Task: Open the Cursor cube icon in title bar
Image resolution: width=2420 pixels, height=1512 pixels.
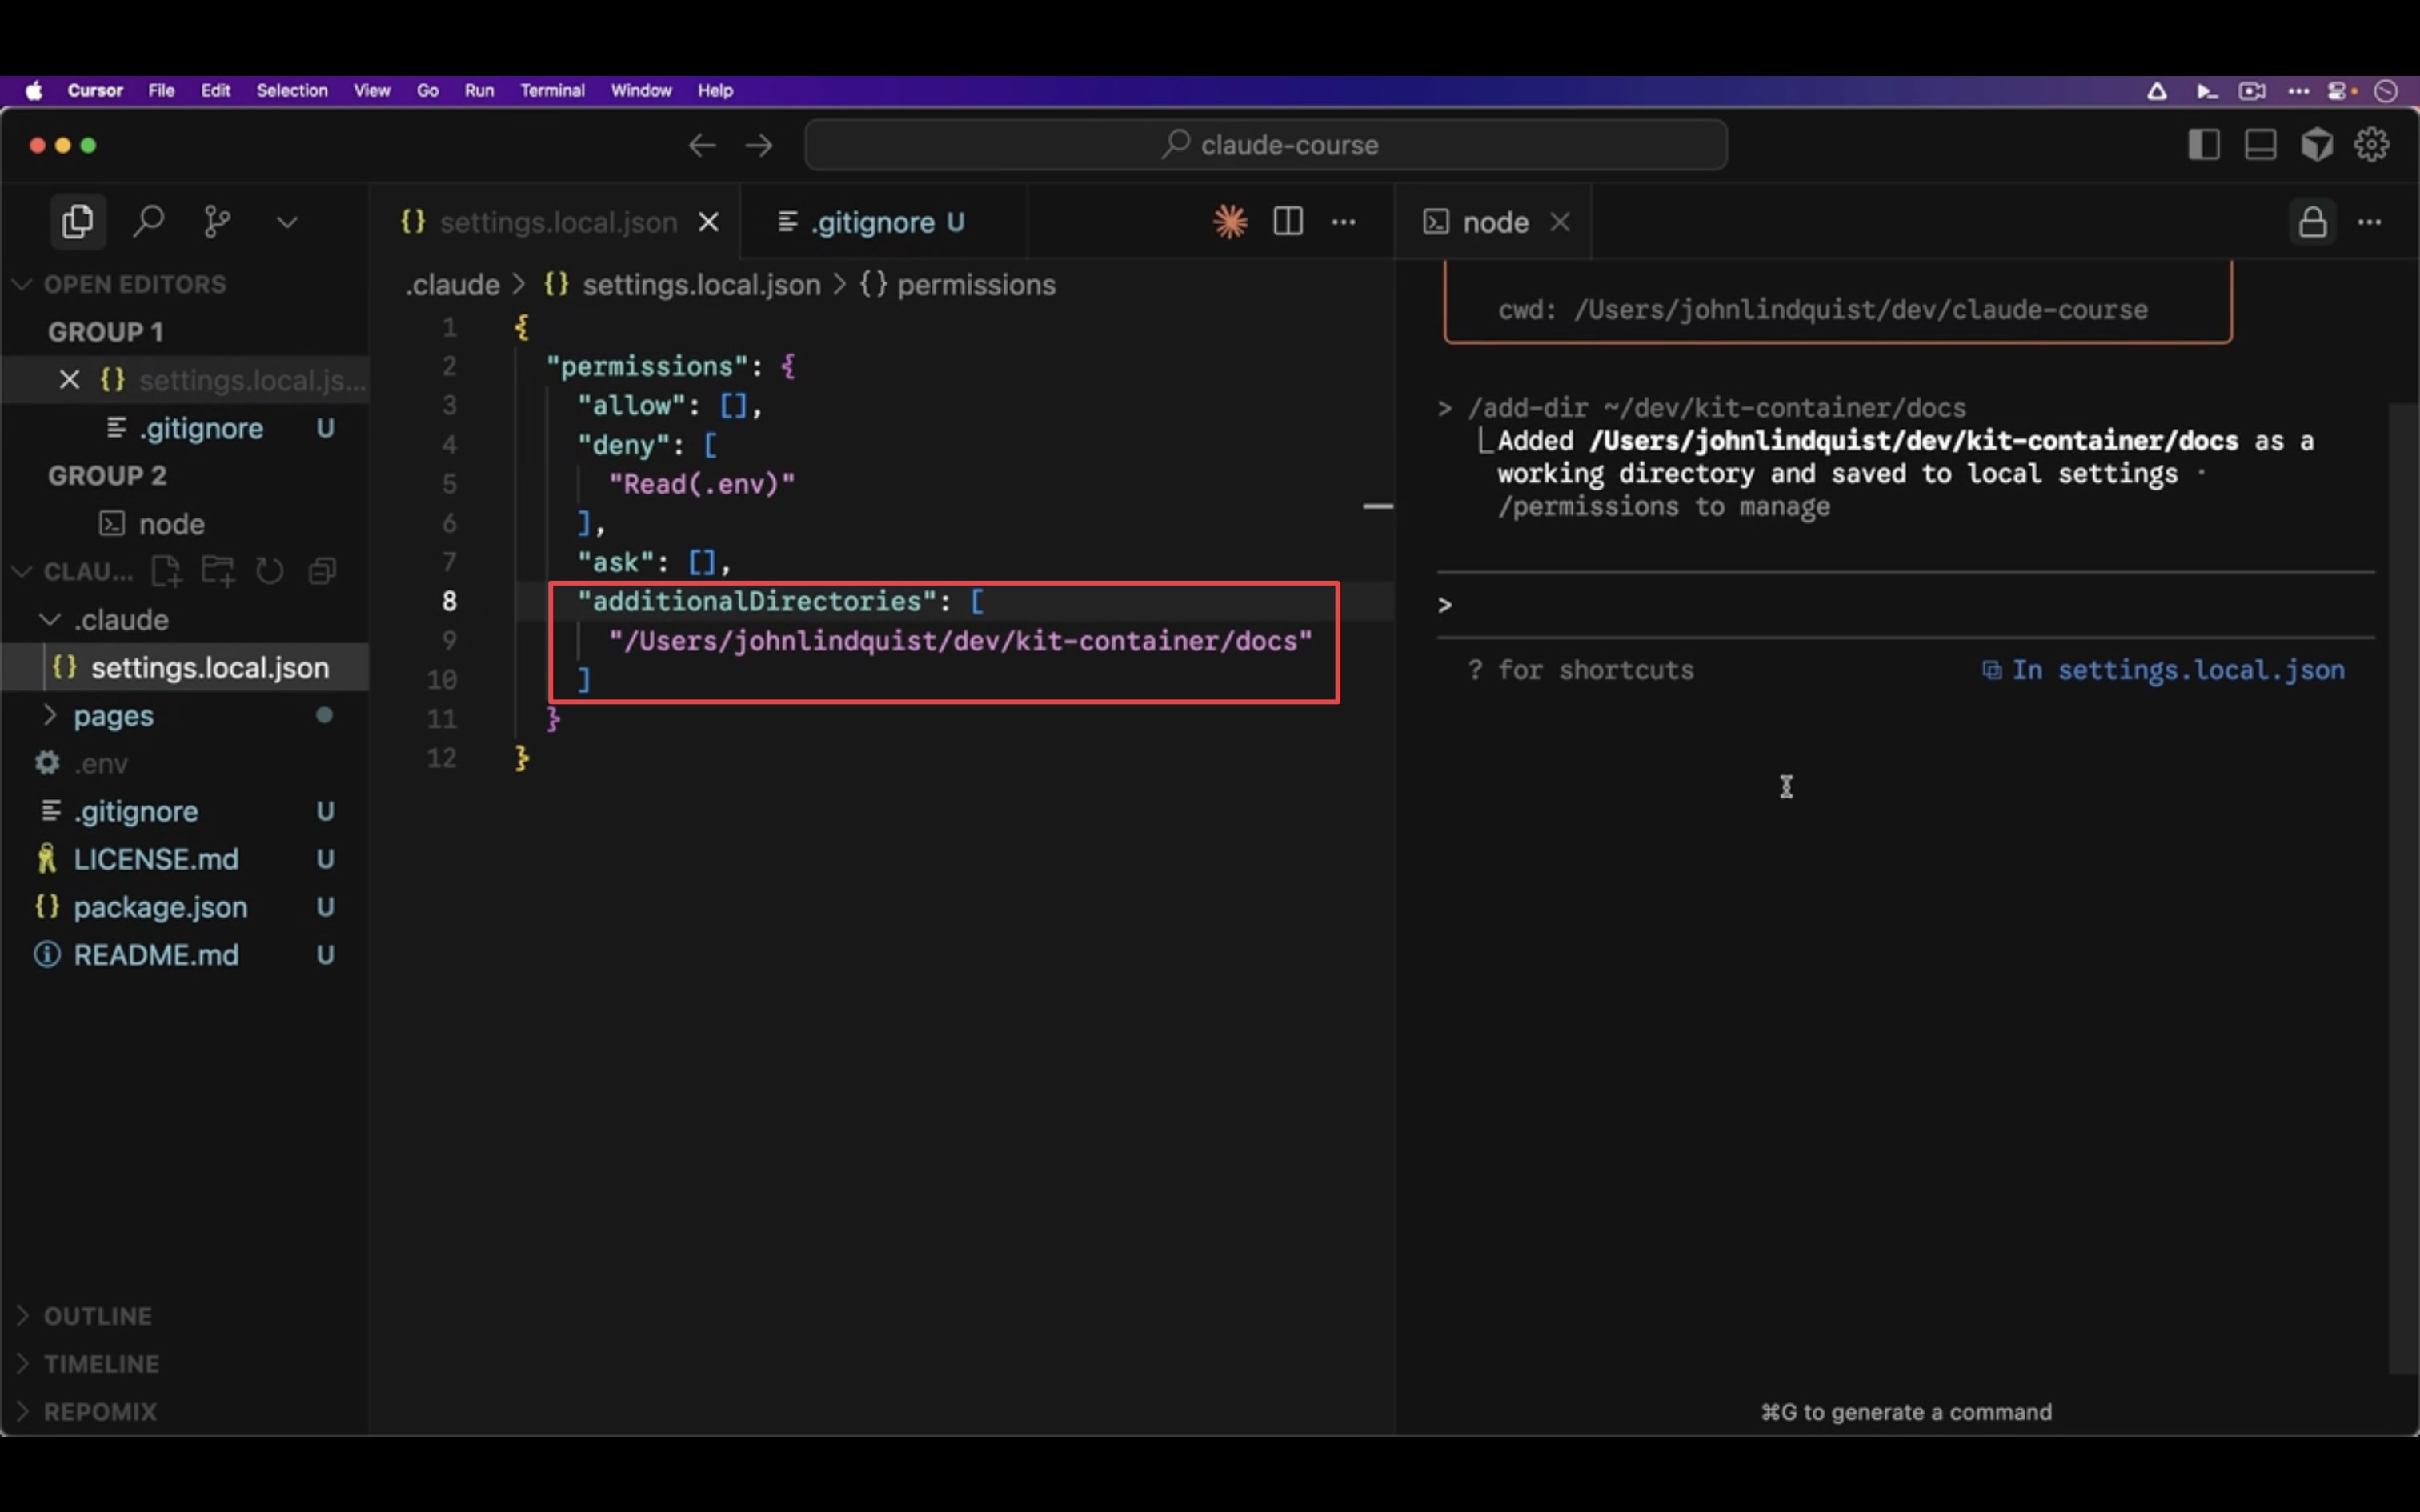Action: (2317, 145)
